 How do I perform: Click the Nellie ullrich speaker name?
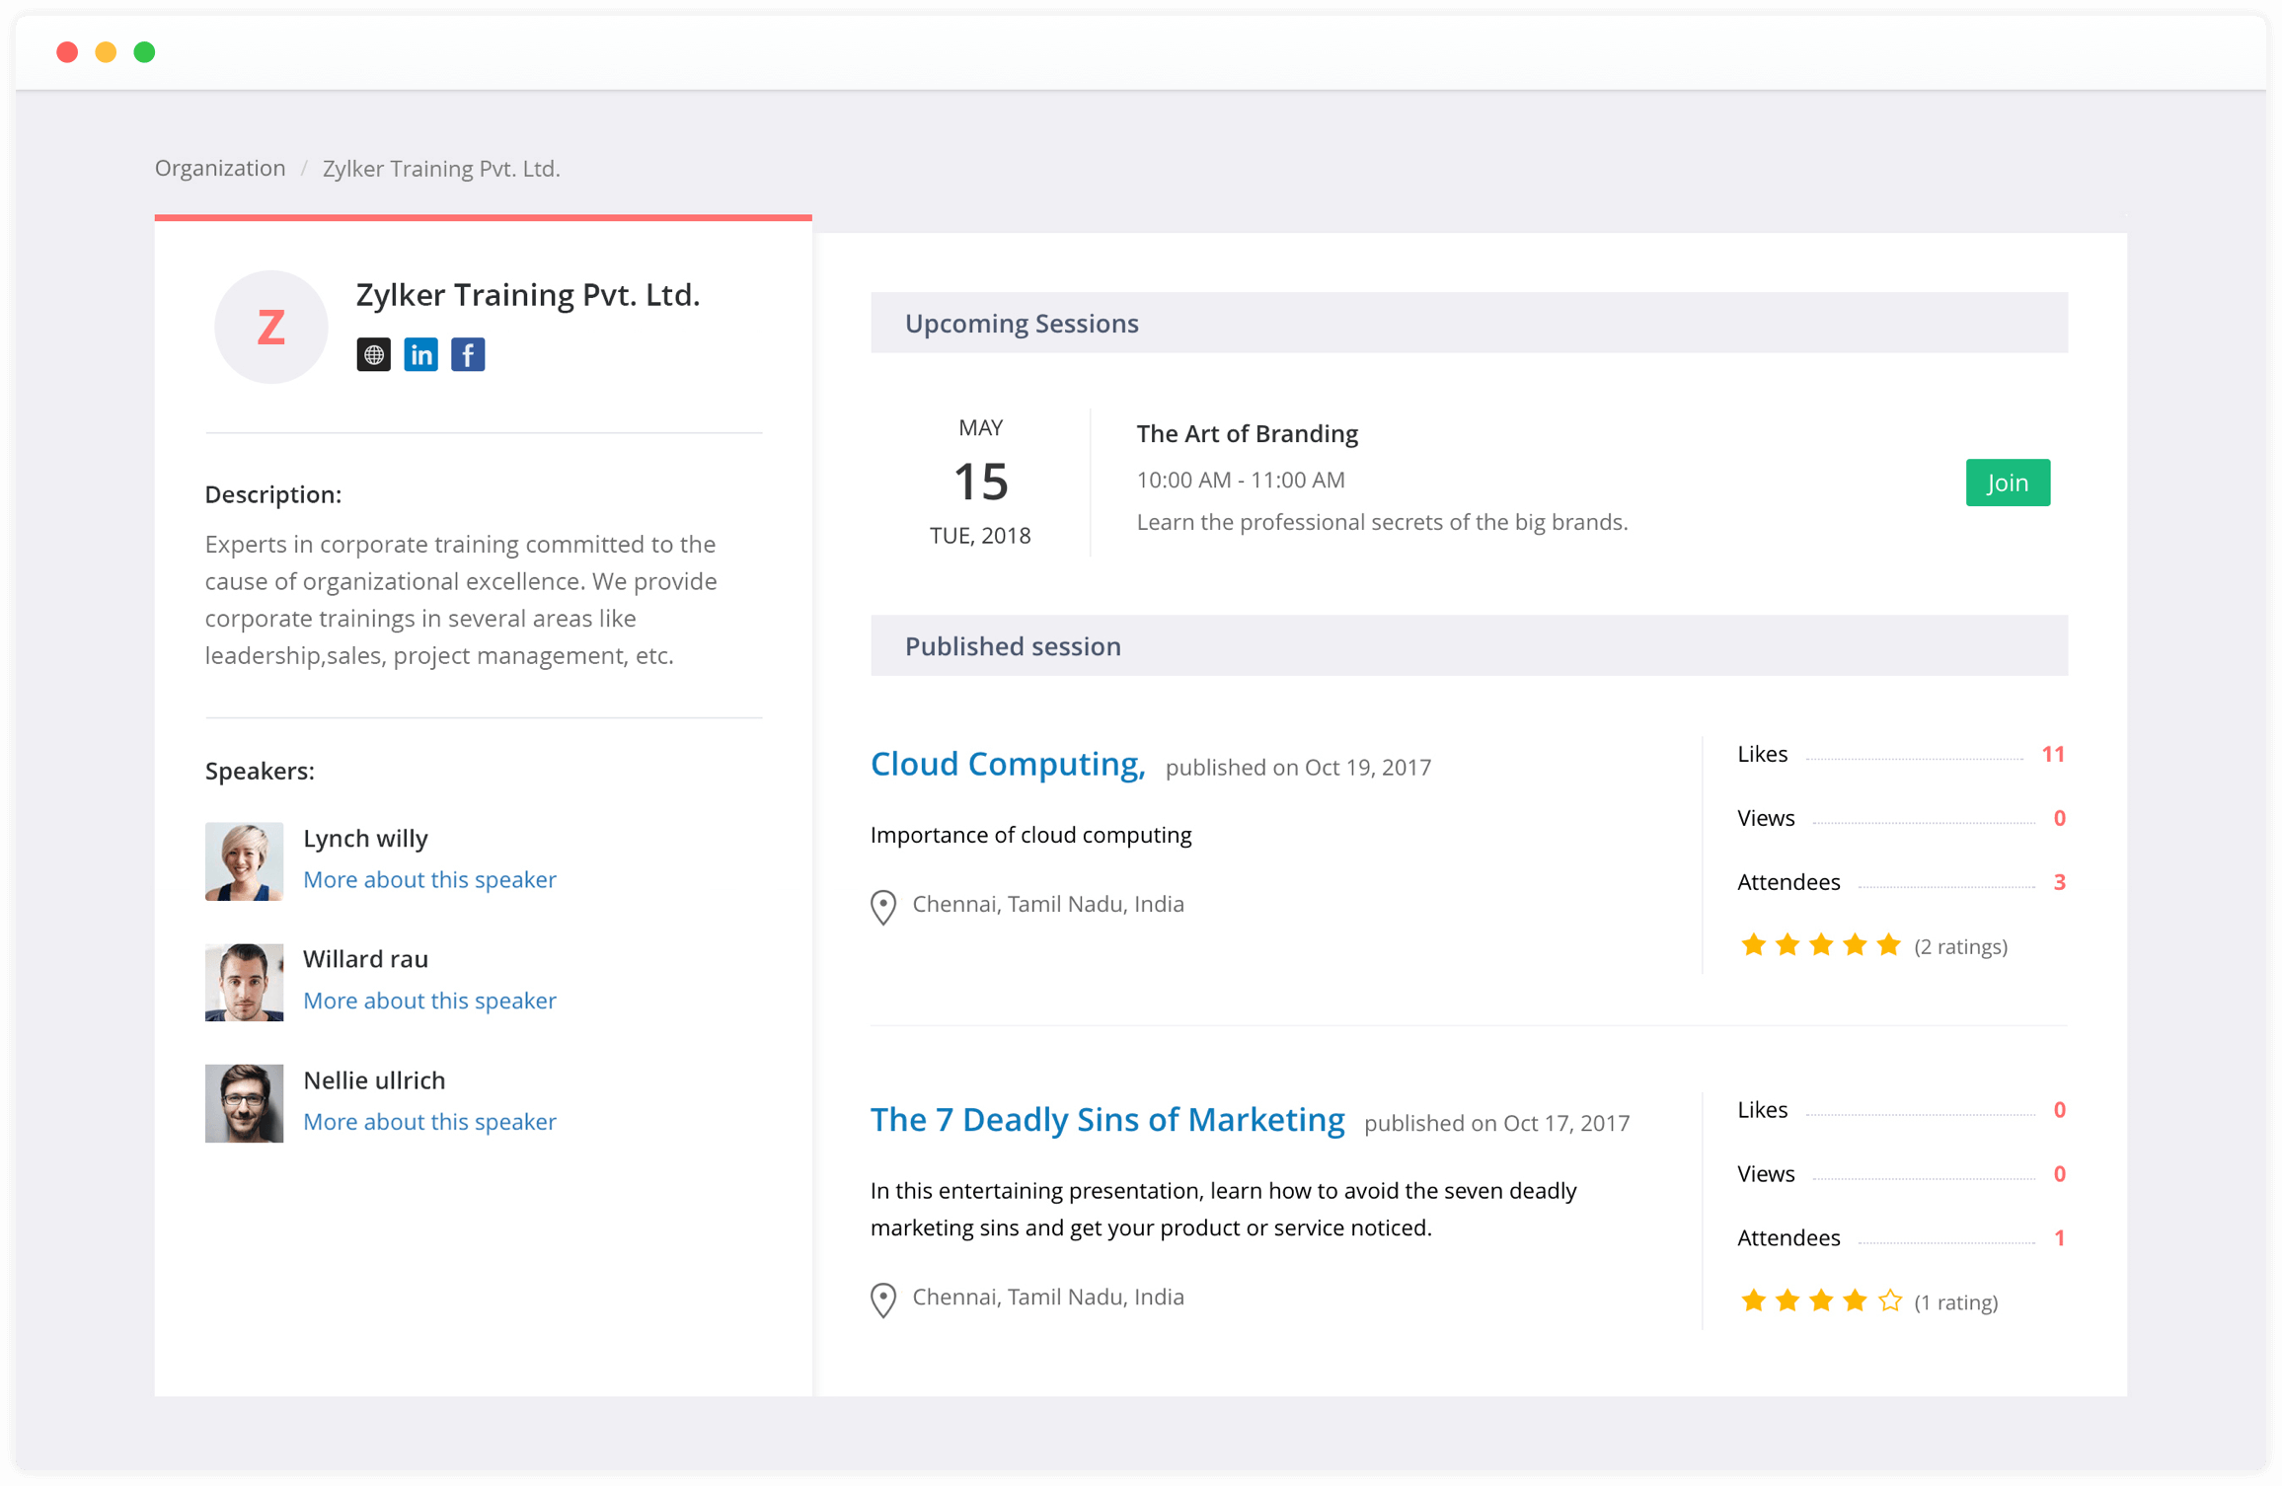(x=374, y=1080)
